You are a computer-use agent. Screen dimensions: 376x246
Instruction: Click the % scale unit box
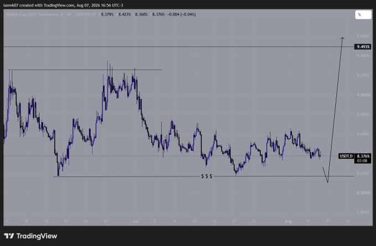(363, 14)
